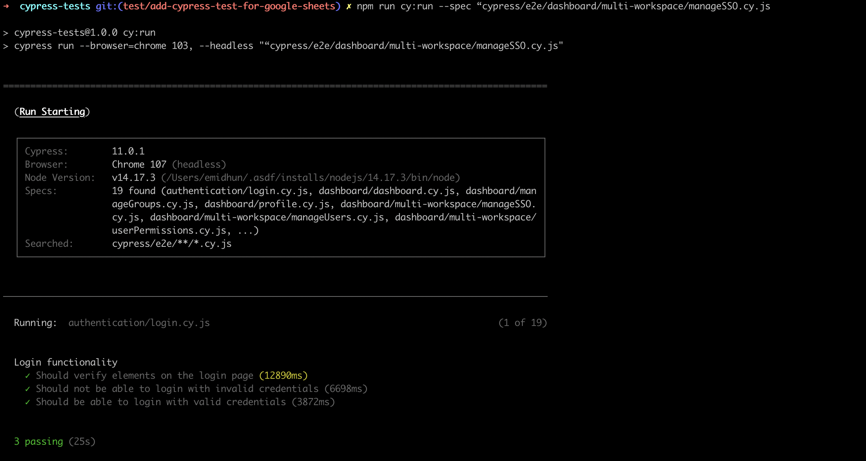866x461 pixels.
Task: Click the green checkmark for verify elements test
Action: [28, 376]
